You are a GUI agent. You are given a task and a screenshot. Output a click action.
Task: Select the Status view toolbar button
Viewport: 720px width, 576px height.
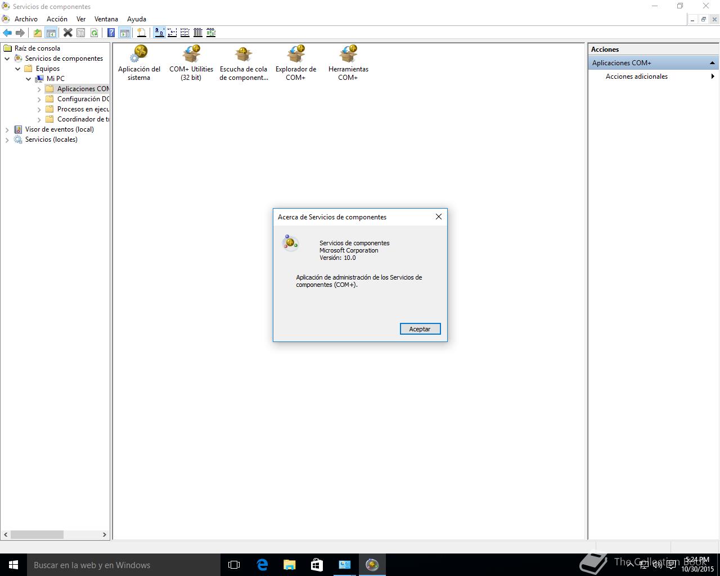[211, 33]
